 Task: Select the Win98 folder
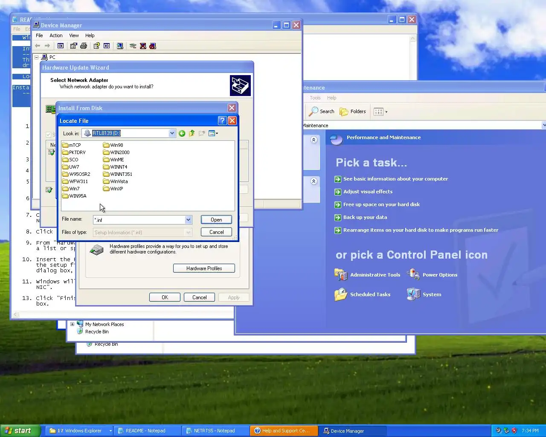click(x=113, y=145)
